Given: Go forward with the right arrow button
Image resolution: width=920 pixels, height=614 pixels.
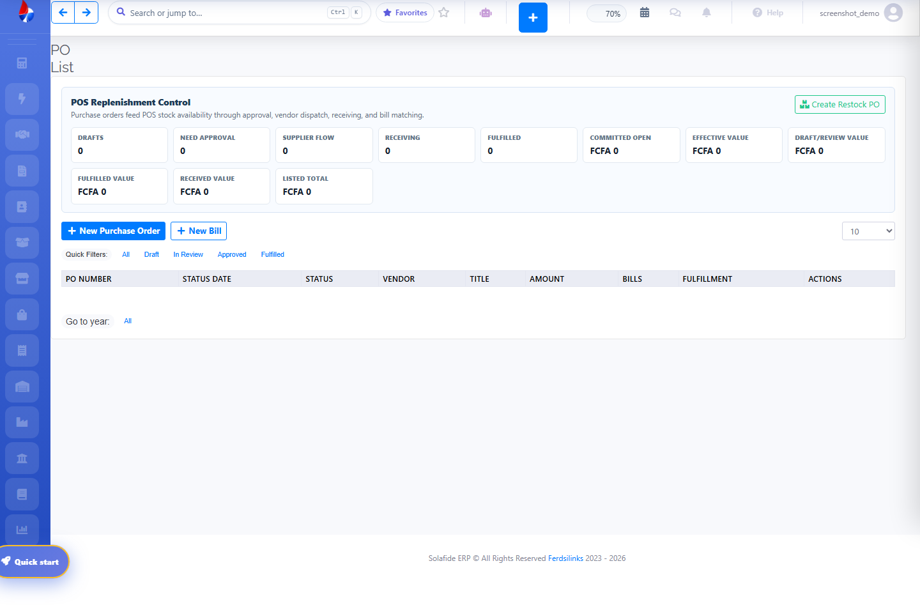Looking at the screenshot, I should 86,13.
